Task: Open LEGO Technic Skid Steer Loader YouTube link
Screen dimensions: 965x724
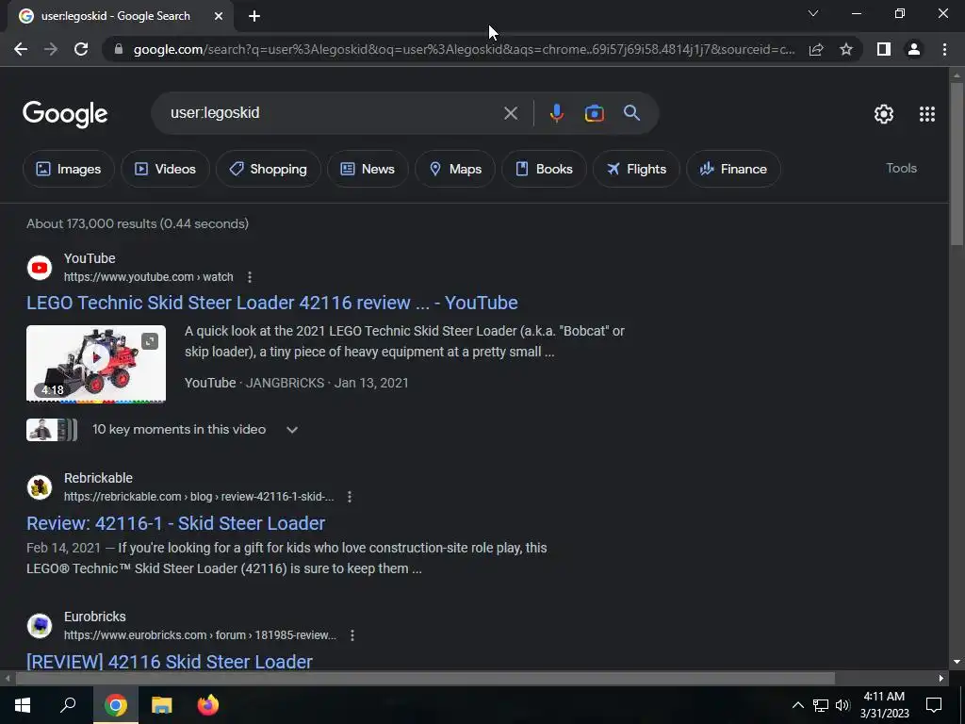Action: click(x=272, y=303)
